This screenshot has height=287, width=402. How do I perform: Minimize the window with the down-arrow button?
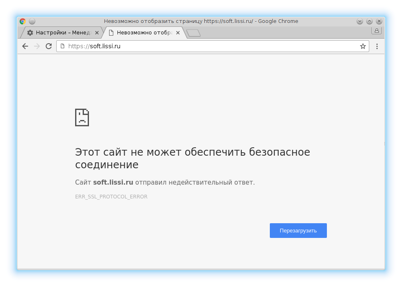point(360,21)
